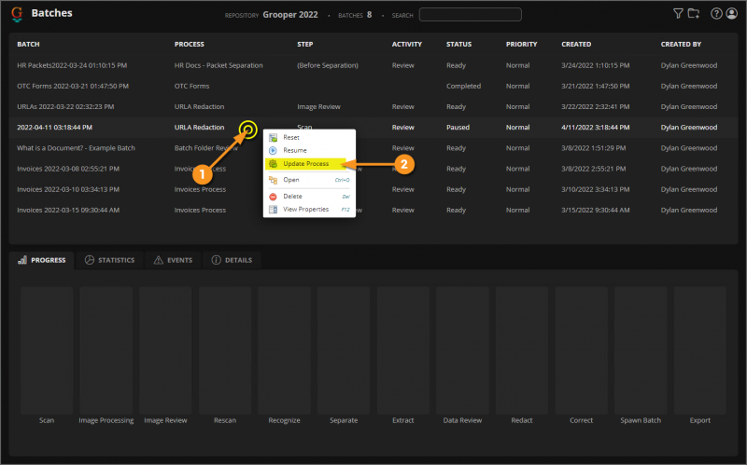Sort by the PRIORITY column header
Screen dimensions: 747x465
[521, 44]
